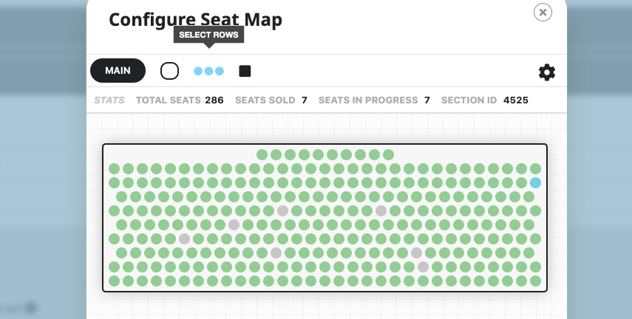Select the blue highlighted seat
This screenshot has height=319, width=632.
coord(535,183)
